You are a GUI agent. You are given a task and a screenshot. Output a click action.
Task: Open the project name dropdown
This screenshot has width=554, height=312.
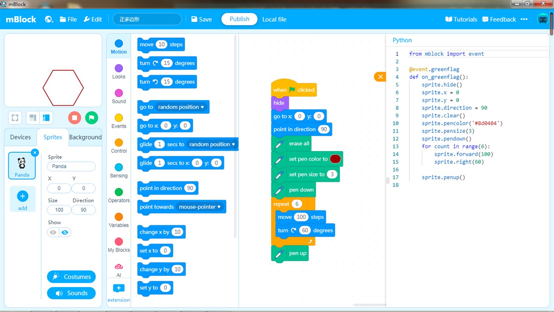click(147, 19)
